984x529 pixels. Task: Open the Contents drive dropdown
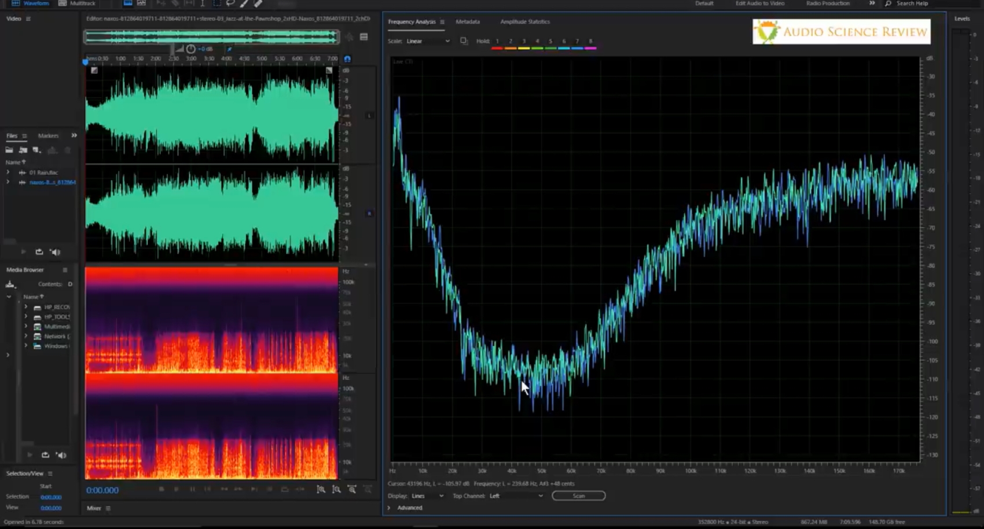coord(70,284)
